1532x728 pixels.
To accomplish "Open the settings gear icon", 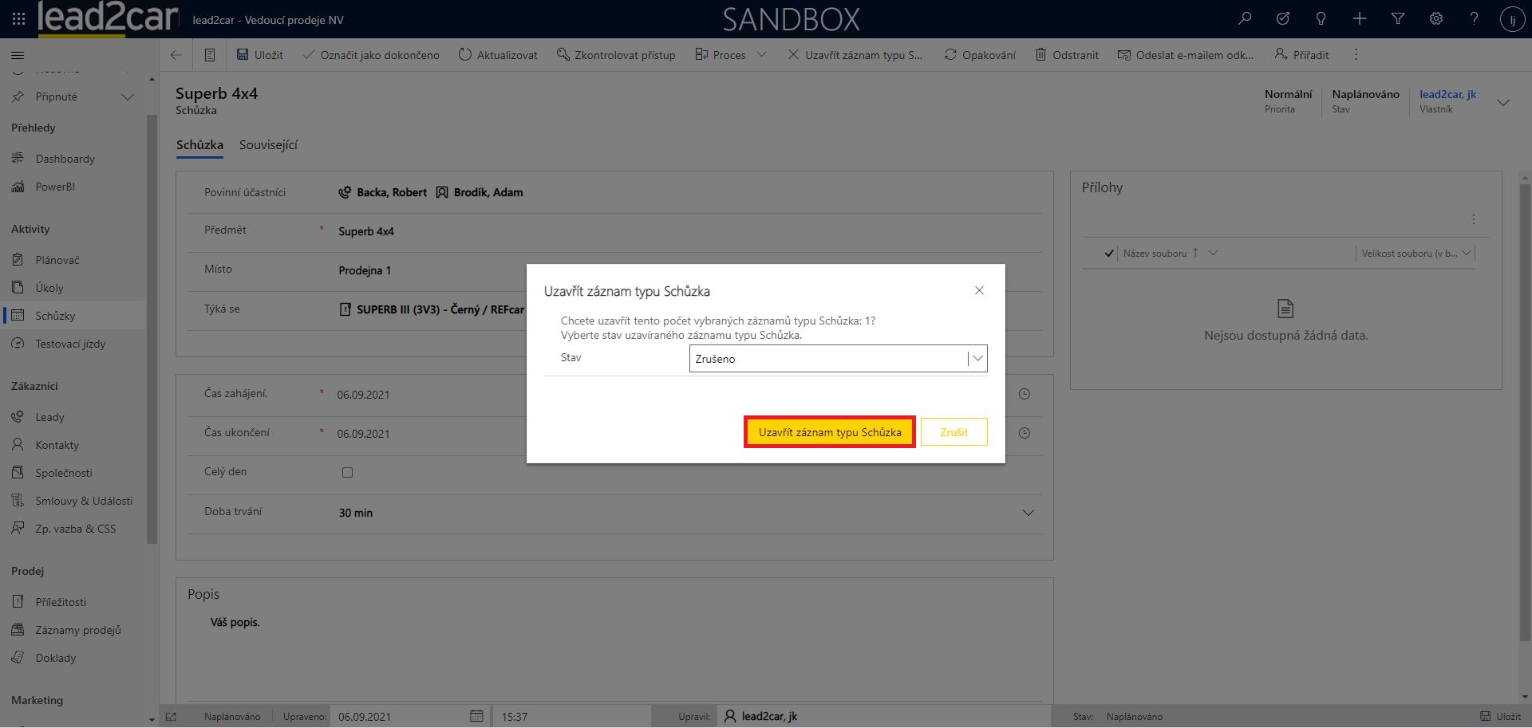I will 1436,19.
